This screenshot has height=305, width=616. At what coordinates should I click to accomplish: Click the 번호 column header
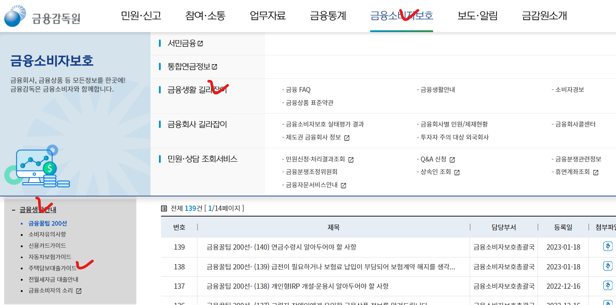(x=179, y=227)
